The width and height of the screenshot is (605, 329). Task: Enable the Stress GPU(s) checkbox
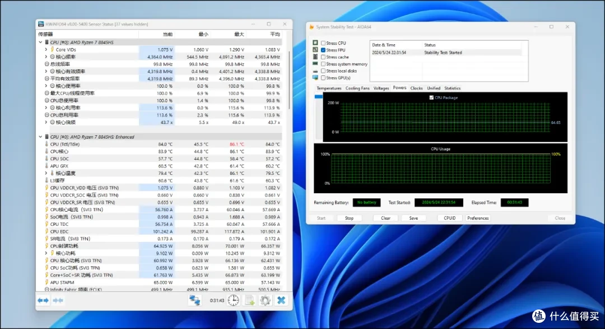(323, 78)
